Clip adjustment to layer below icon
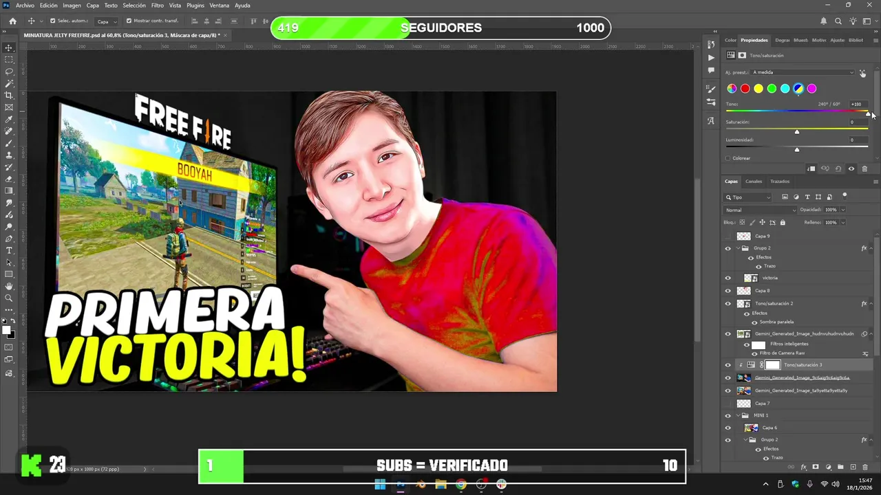881x495 pixels. pos(811,168)
